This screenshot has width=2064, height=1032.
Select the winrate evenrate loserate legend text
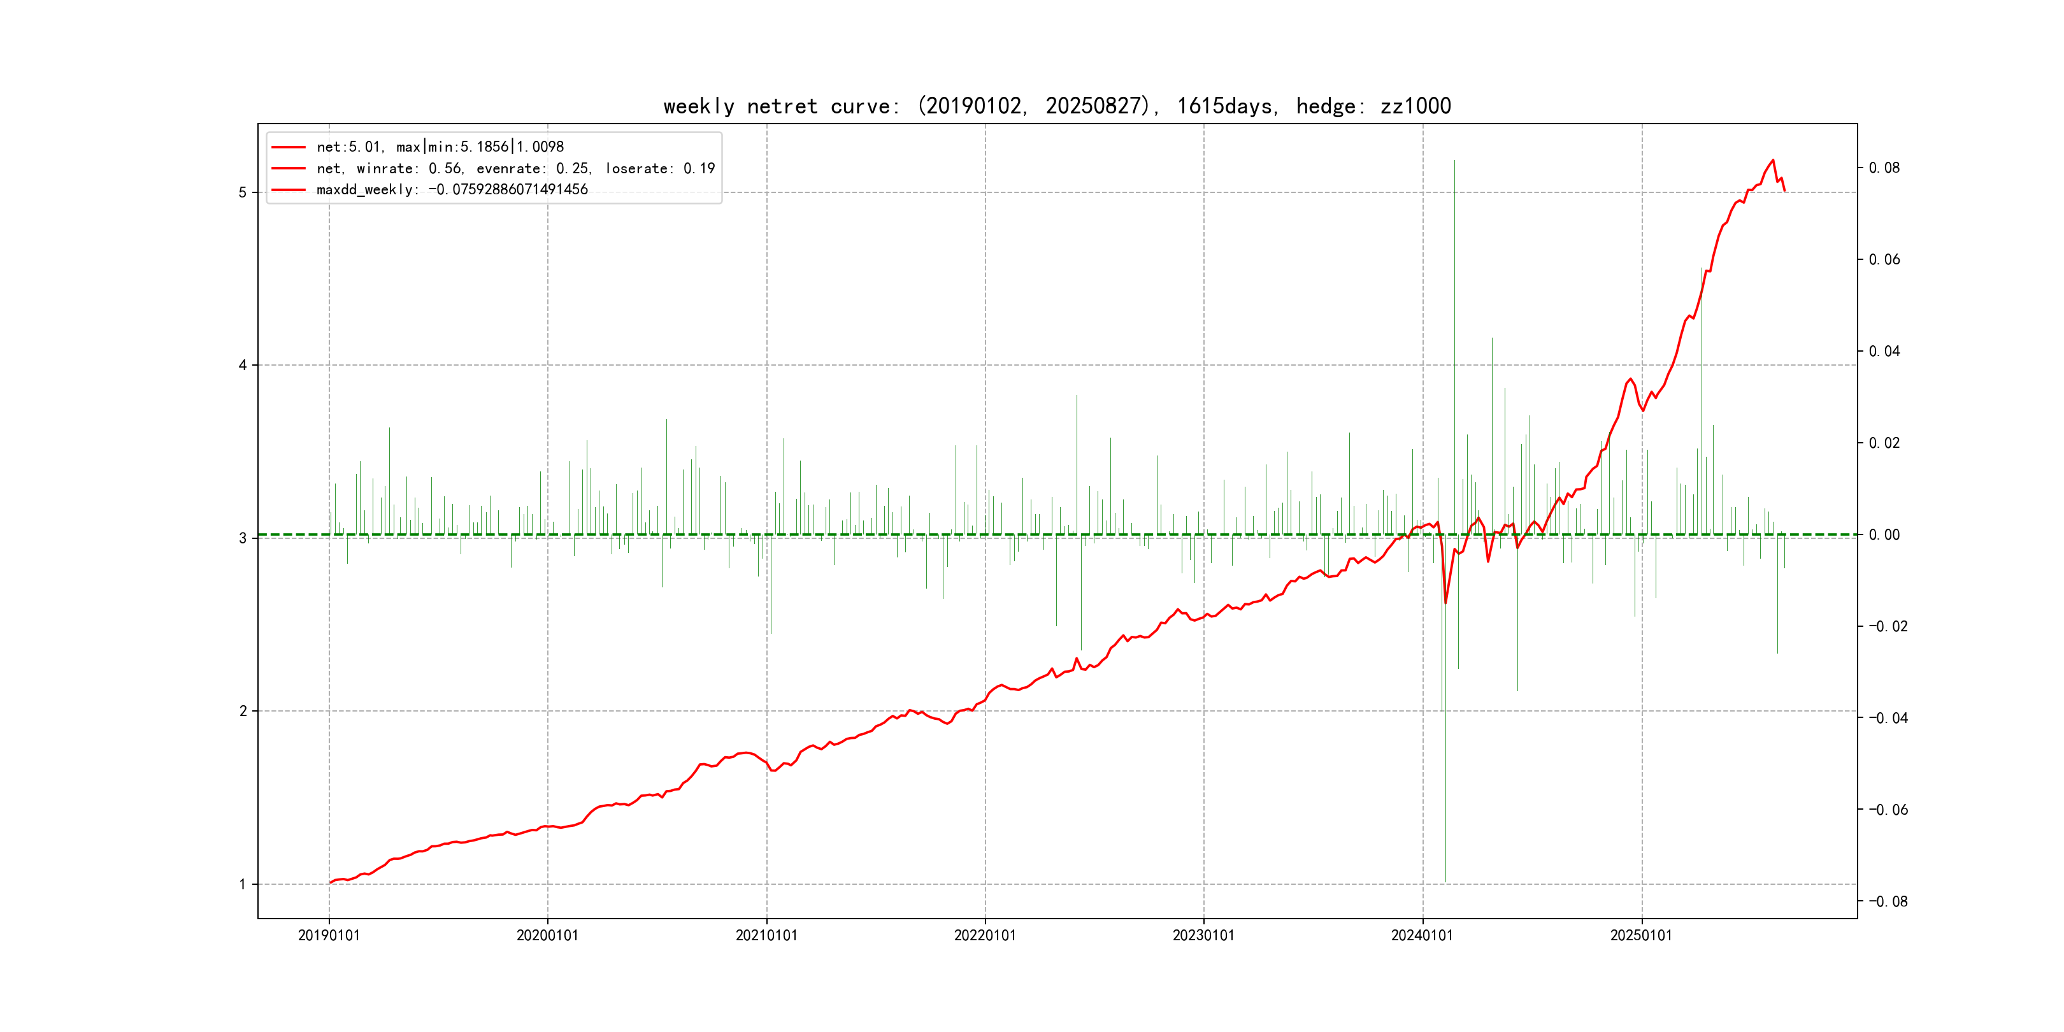coord(515,168)
